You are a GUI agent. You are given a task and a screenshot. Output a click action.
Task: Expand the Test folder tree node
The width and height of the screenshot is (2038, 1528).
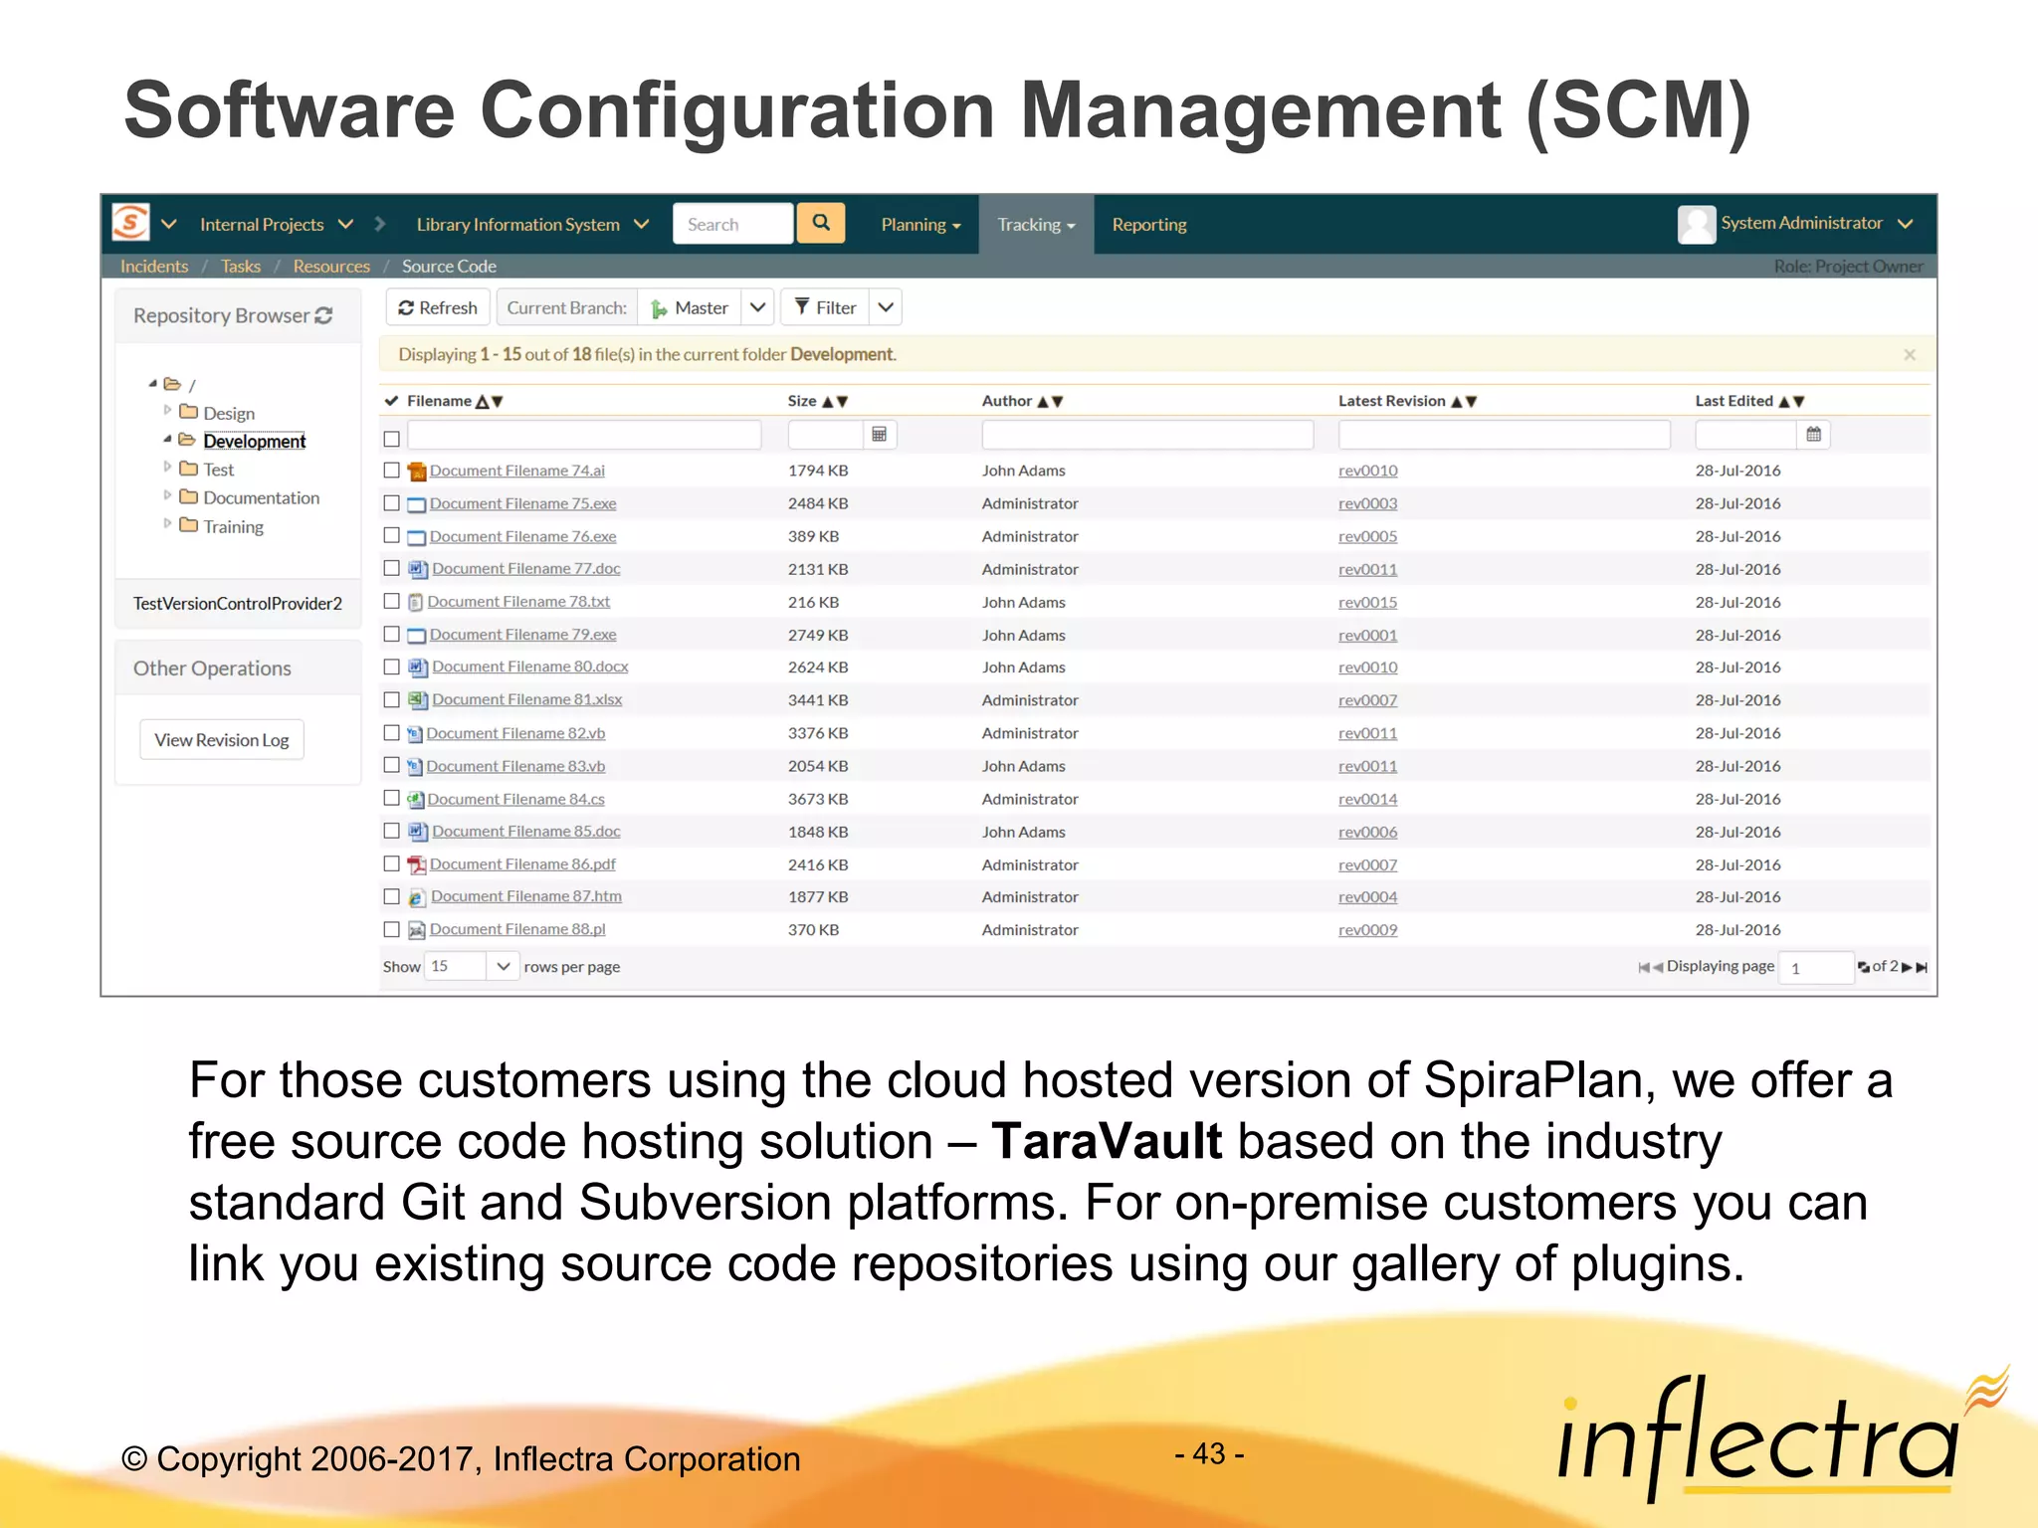[167, 467]
